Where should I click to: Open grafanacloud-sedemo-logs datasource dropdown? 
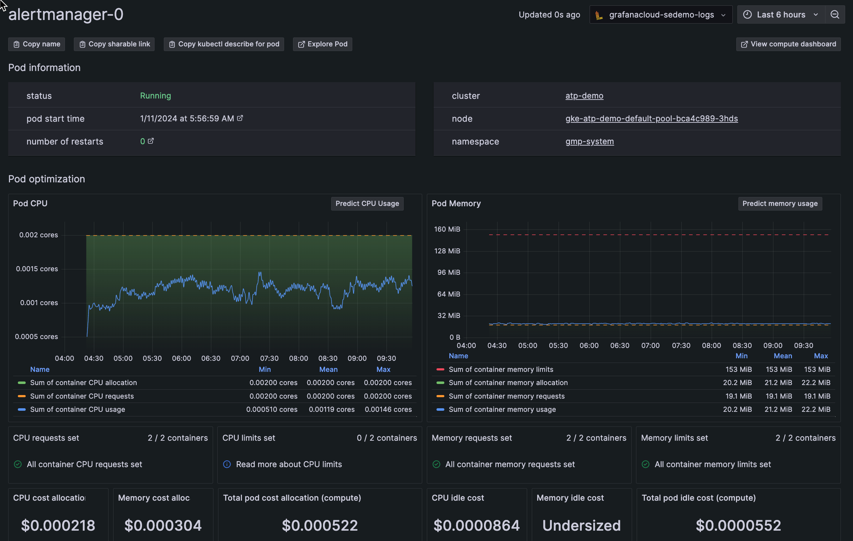tap(661, 15)
